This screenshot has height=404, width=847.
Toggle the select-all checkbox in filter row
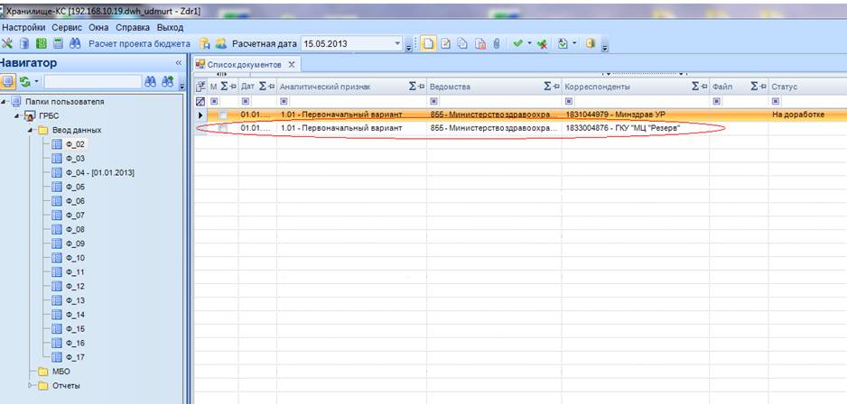coord(201,102)
